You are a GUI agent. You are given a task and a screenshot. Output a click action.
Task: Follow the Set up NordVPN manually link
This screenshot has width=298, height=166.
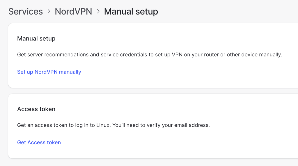pyautogui.click(x=49, y=72)
